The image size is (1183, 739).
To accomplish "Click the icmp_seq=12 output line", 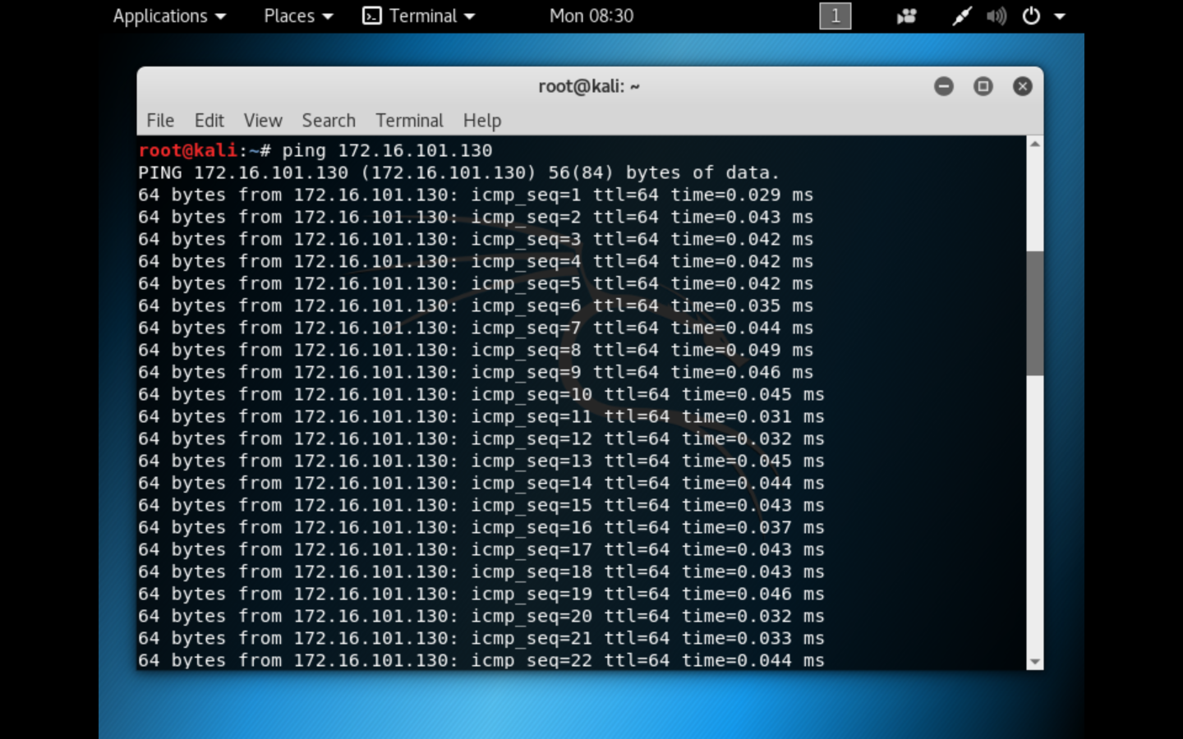I will tap(481, 439).
